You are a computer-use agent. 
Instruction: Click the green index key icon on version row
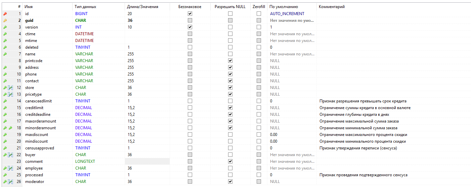tap(5, 27)
